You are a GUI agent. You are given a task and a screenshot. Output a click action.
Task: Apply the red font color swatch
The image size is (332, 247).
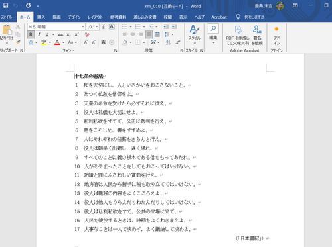(57, 42)
